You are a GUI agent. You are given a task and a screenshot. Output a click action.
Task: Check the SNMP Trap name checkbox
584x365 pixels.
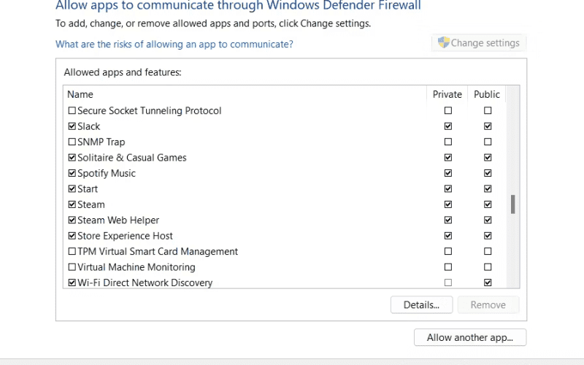click(x=72, y=142)
